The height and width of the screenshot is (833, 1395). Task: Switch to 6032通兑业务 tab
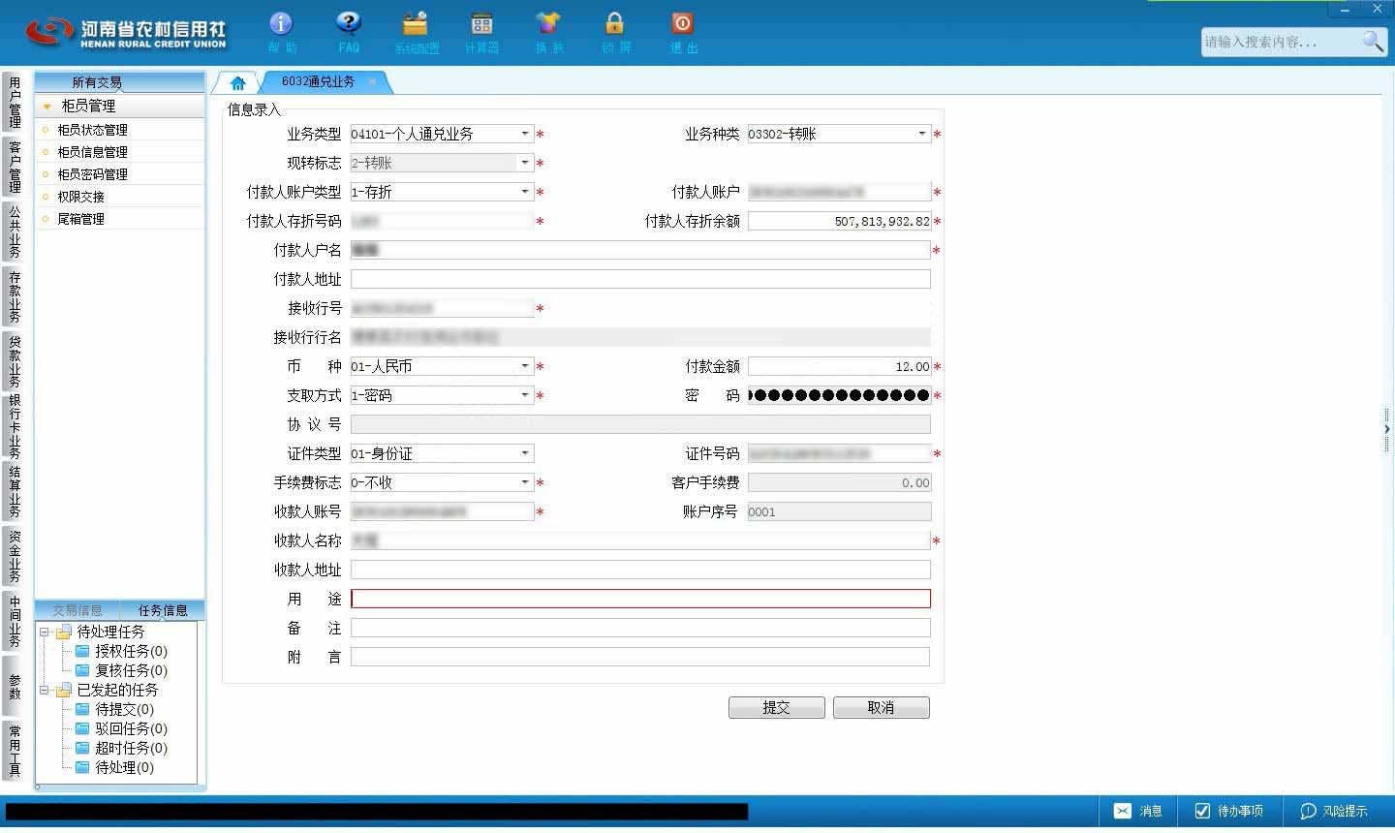318,82
